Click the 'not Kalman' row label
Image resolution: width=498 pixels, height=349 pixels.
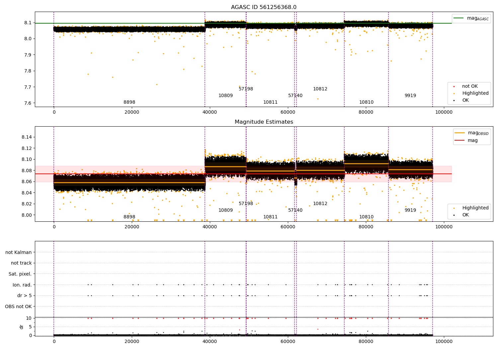[x=19, y=252]
